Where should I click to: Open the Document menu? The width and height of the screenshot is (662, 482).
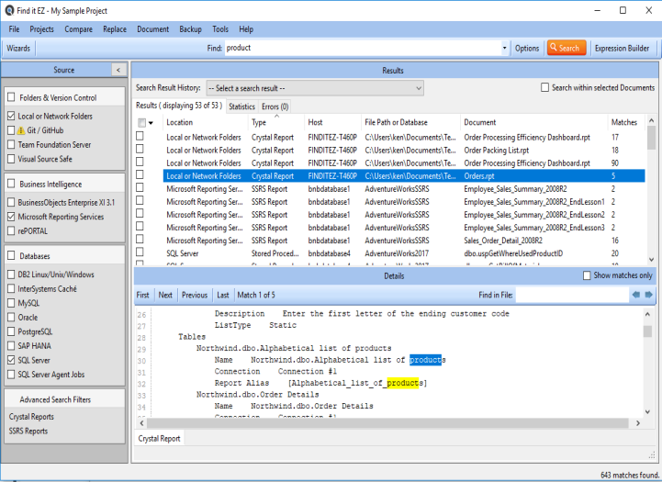point(152,29)
